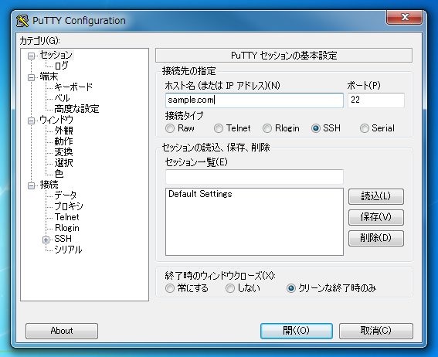Collapse the ウィンドウ tree node

click(31, 121)
